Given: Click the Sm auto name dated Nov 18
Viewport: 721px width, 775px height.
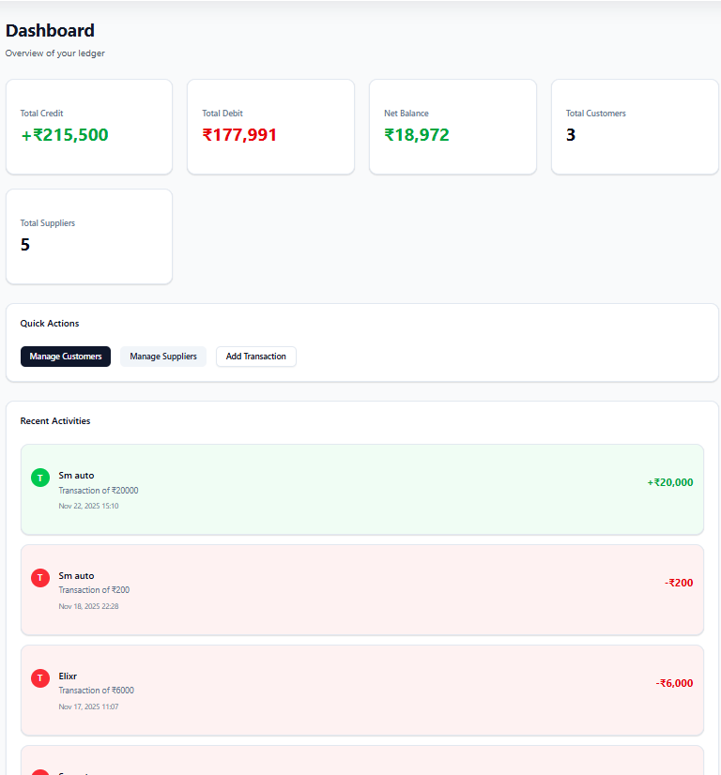Looking at the screenshot, I should pos(76,576).
